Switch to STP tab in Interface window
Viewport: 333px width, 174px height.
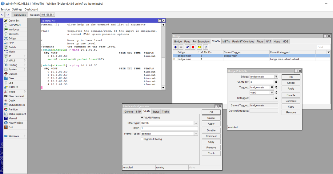pos(138,112)
